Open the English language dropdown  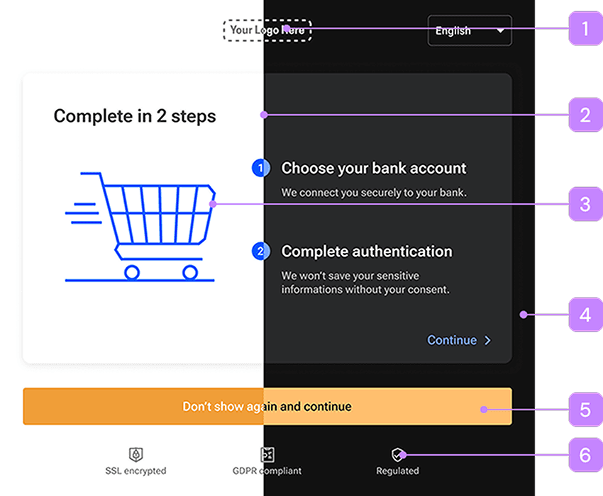[x=470, y=30]
